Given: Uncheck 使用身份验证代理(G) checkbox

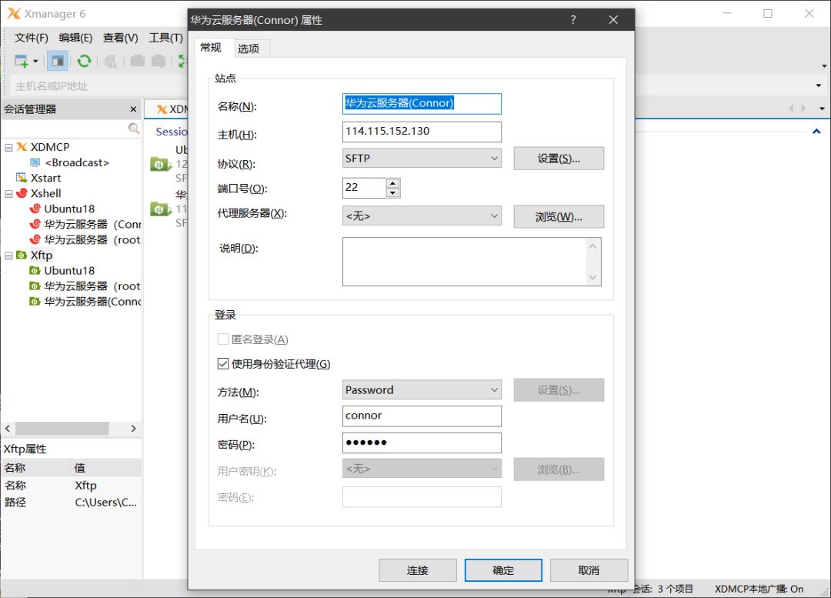Looking at the screenshot, I should (223, 364).
